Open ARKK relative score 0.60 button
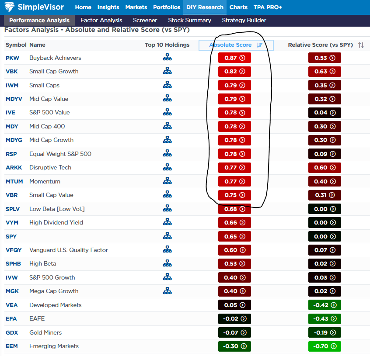The height and width of the screenshot is (356, 370). click(x=325, y=167)
